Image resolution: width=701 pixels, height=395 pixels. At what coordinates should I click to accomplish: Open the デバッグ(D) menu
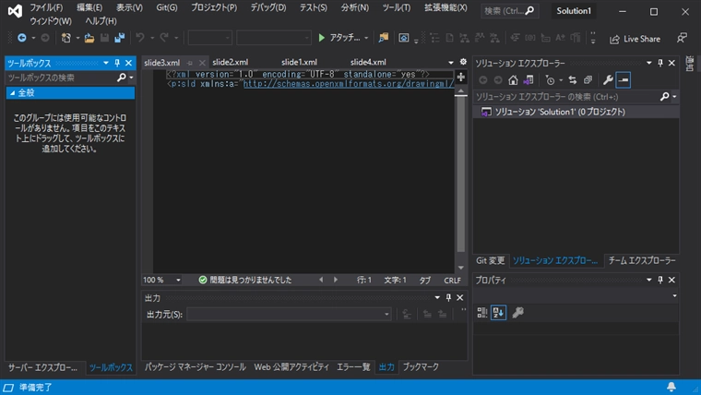(267, 7)
